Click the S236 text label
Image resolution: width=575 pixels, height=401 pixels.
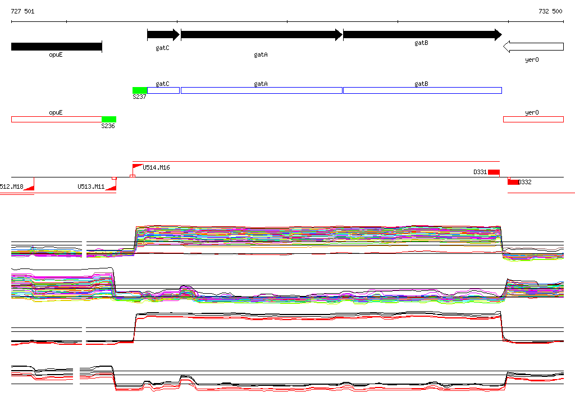(108, 126)
